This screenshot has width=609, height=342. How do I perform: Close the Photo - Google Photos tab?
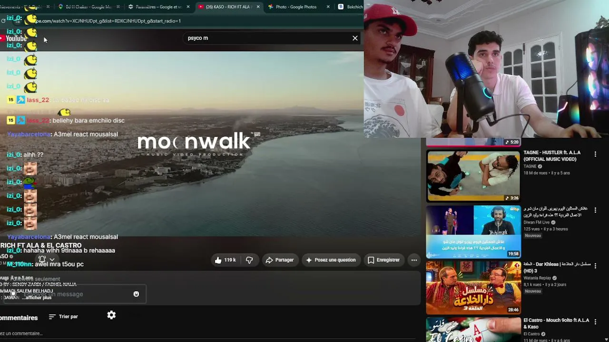(x=328, y=7)
